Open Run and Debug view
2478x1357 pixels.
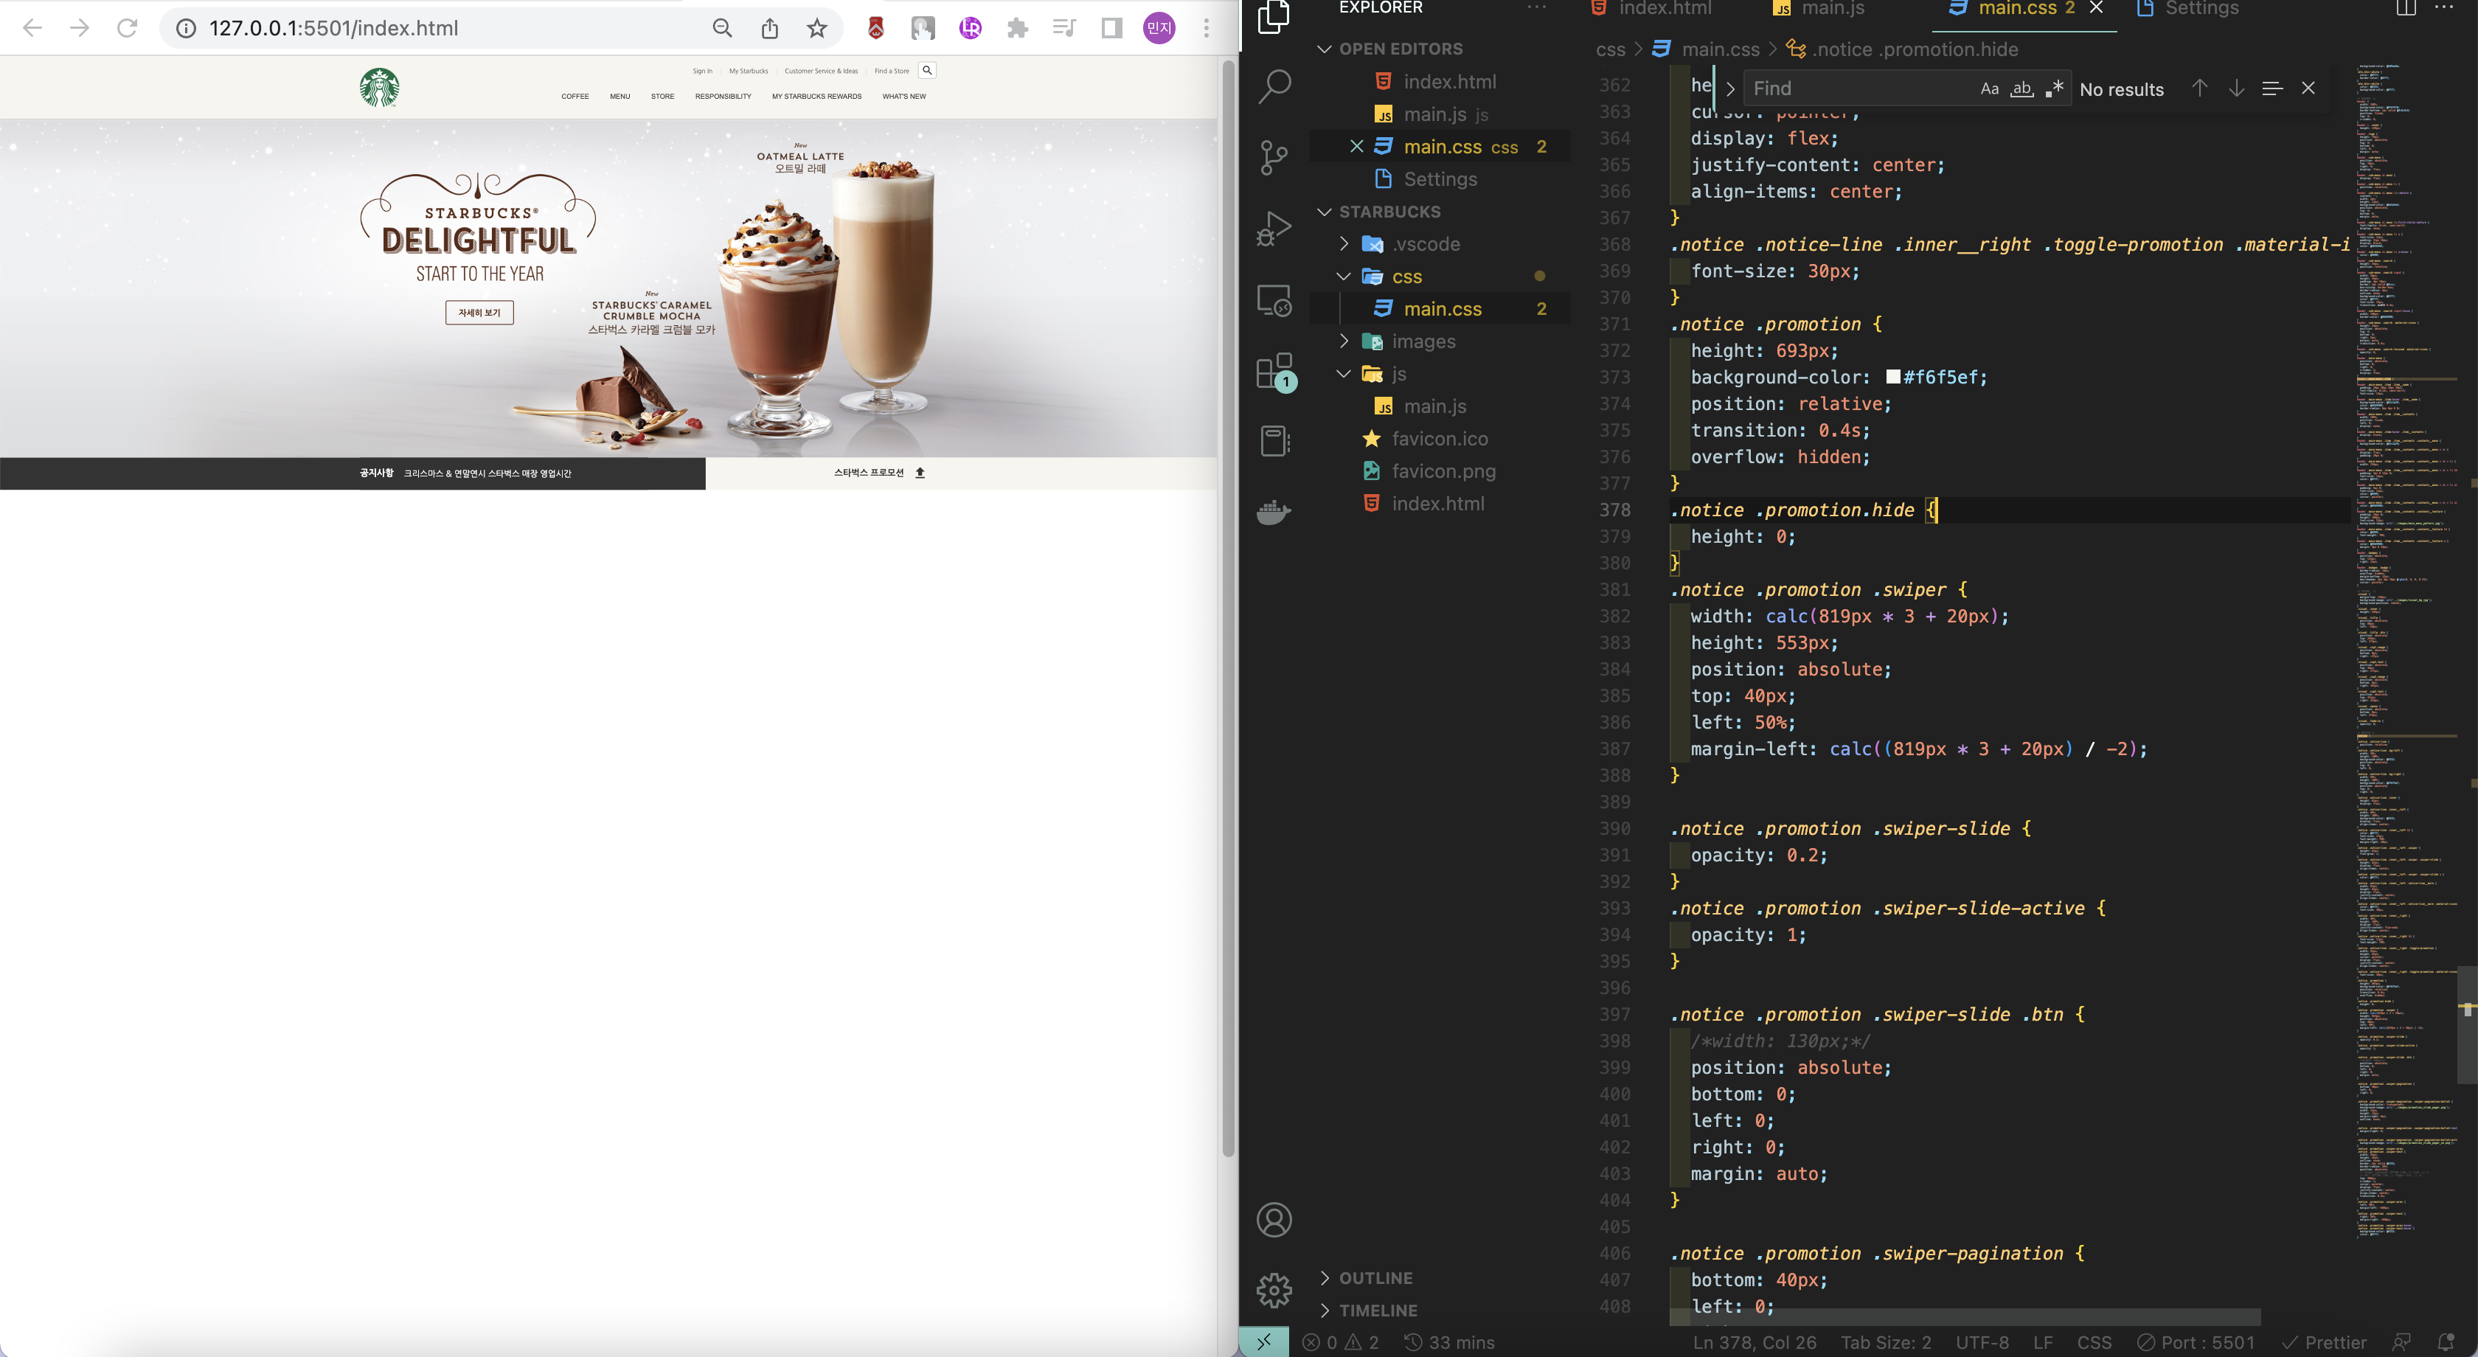[1274, 229]
